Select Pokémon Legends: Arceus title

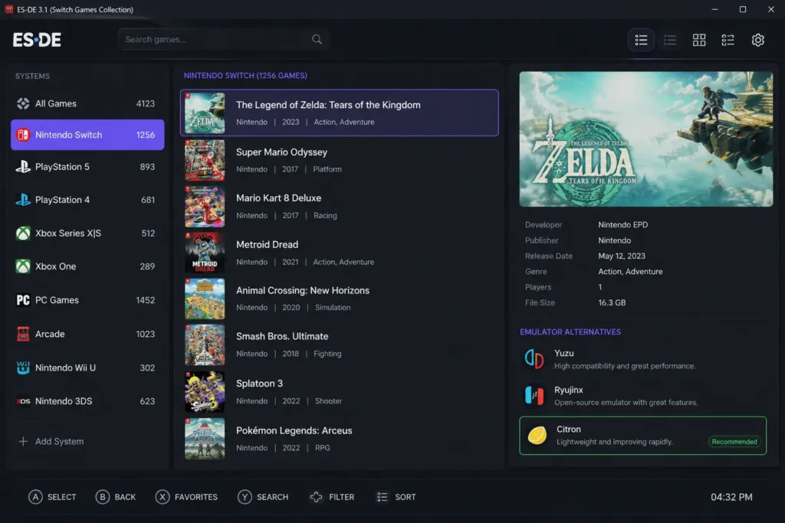pos(294,430)
